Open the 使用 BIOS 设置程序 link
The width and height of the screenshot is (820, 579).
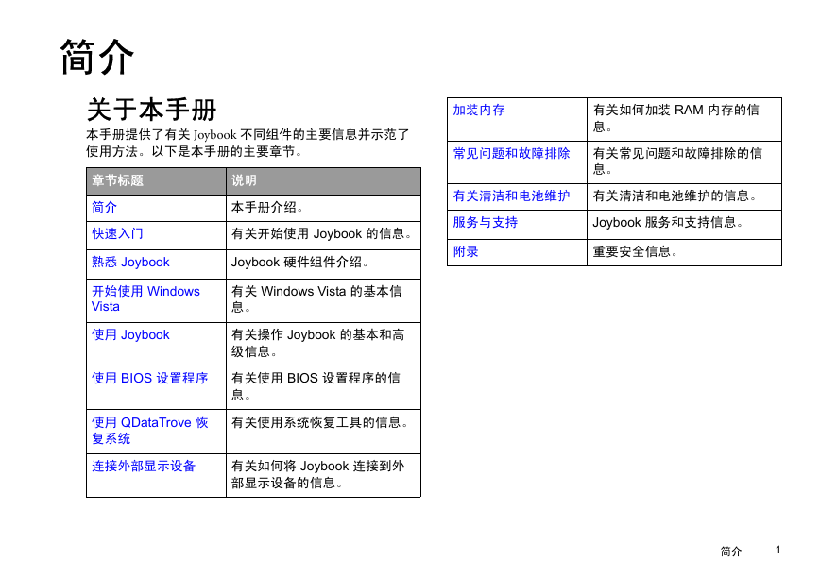click(x=149, y=378)
